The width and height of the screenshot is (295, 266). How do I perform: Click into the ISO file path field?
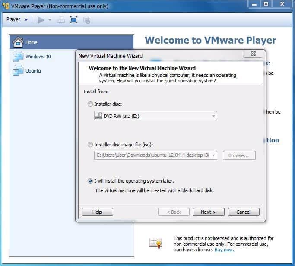[x=152, y=155]
